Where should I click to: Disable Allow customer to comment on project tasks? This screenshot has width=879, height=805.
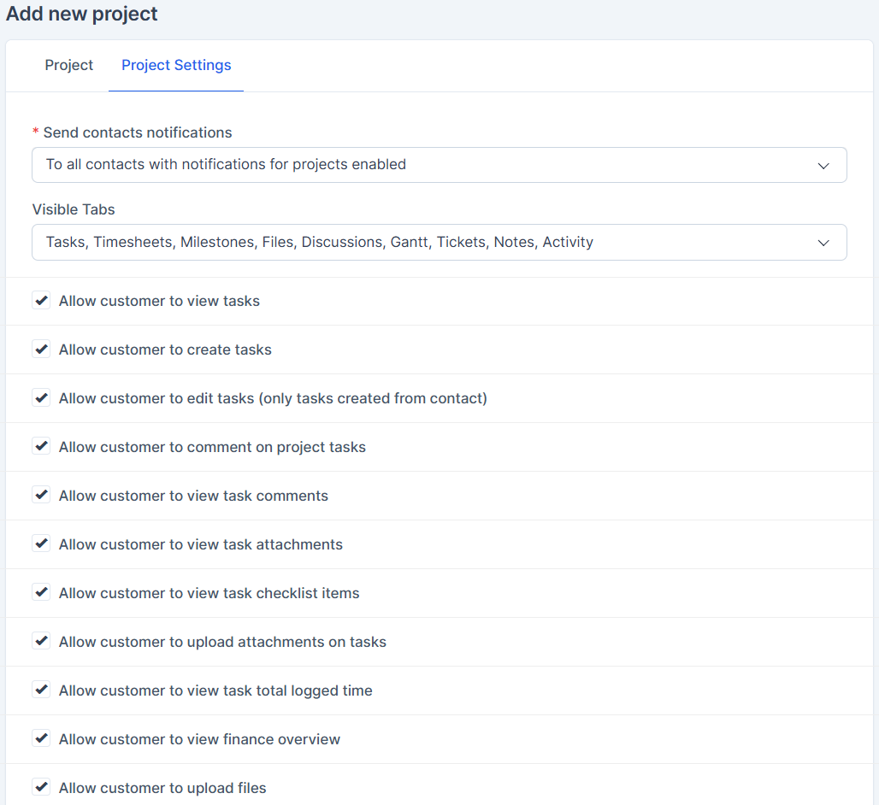(41, 447)
